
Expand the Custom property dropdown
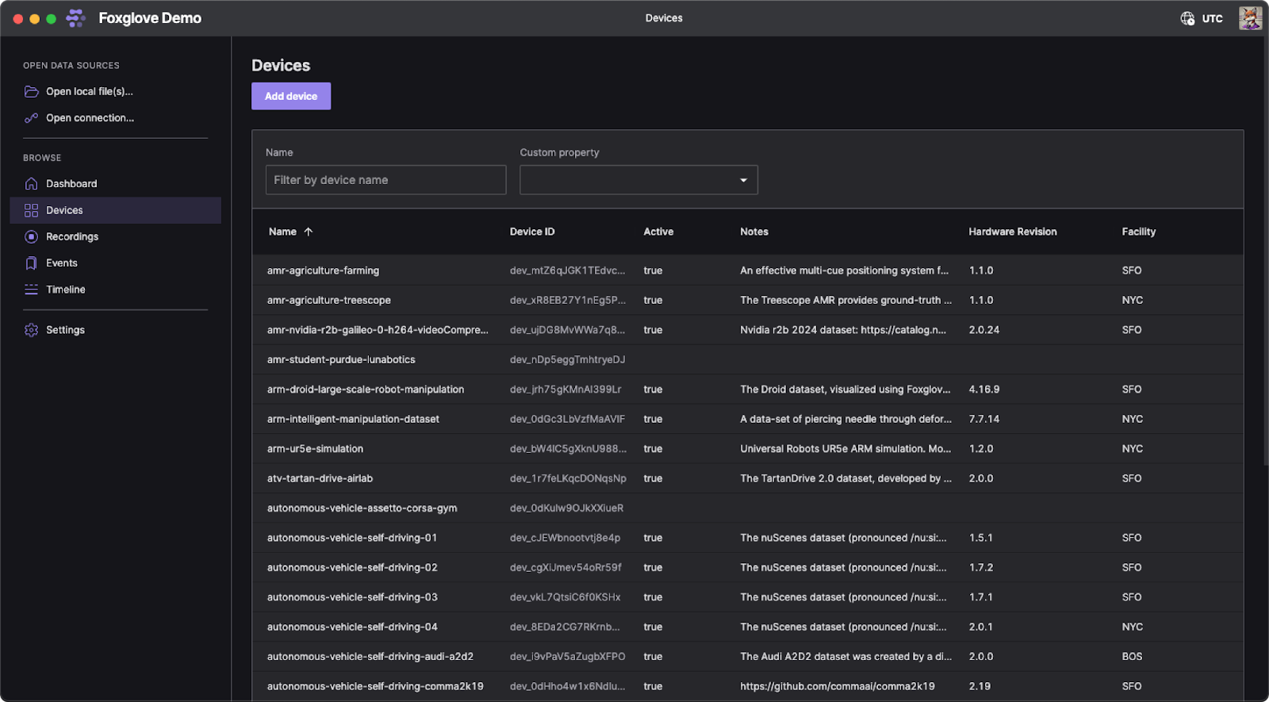coord(743,180)
